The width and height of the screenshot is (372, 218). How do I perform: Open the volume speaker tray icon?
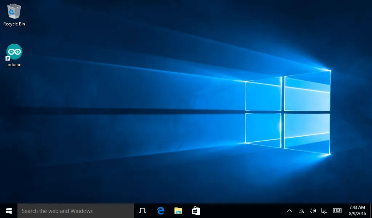click(x=312, y=211)
